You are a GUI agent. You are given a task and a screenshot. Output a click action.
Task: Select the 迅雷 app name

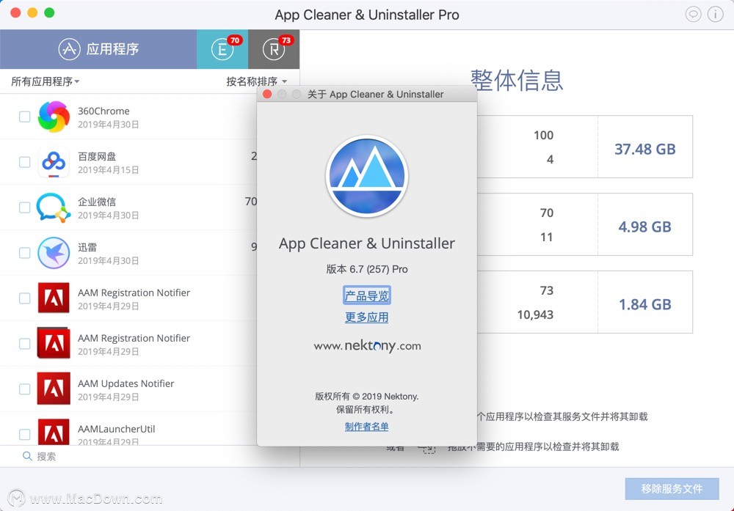coord(87,247)
